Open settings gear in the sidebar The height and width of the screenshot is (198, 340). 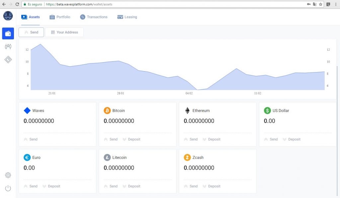point(8,175)
